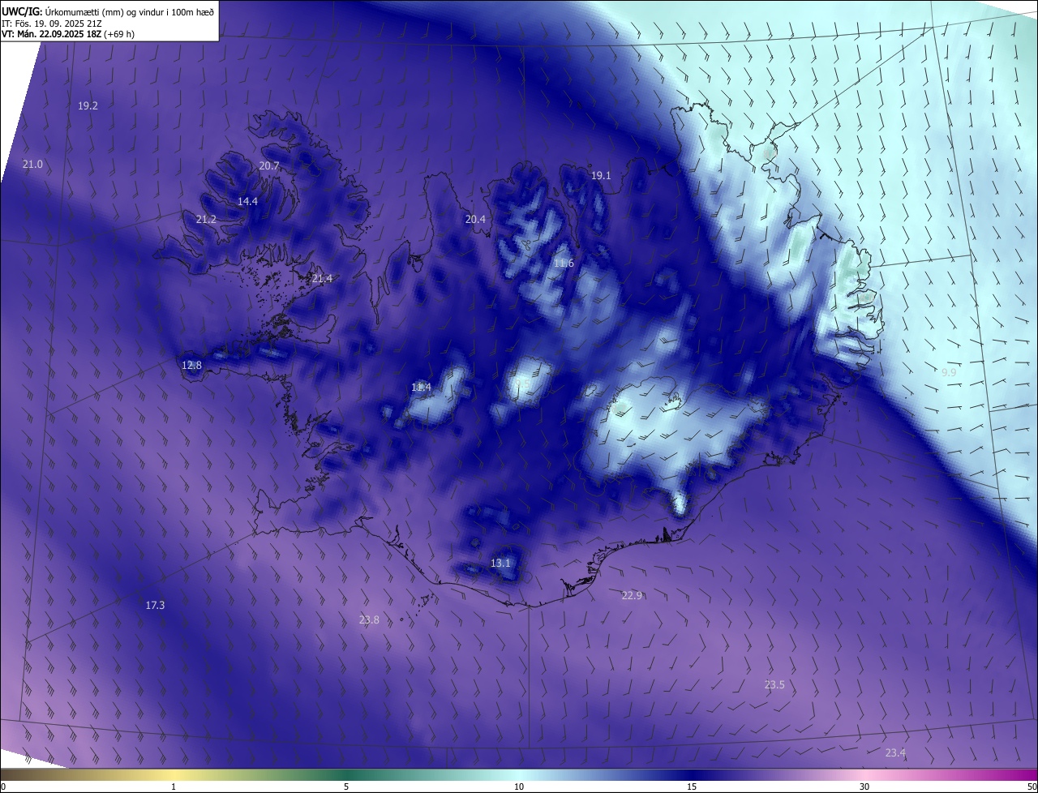Click the 21.4 value label

[x=322, y=279]
